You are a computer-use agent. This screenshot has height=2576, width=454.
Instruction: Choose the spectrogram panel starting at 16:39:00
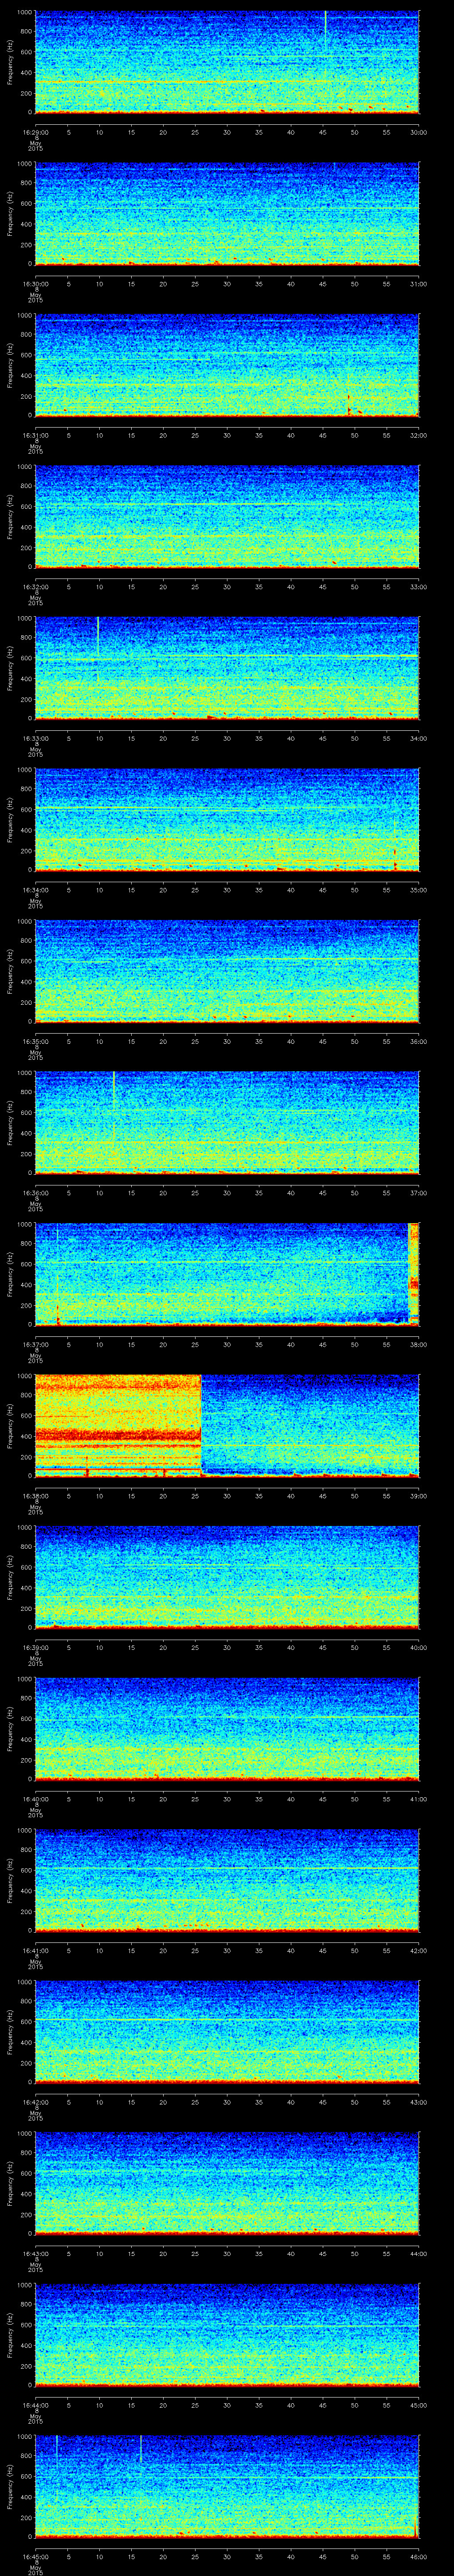coord(227,1577)
